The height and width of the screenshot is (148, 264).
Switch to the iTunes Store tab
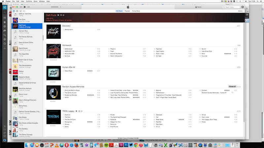136,11
